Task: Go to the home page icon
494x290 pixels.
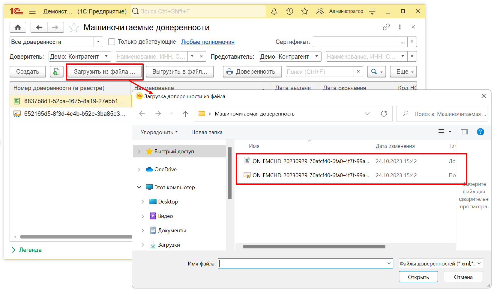Action: 18,28
